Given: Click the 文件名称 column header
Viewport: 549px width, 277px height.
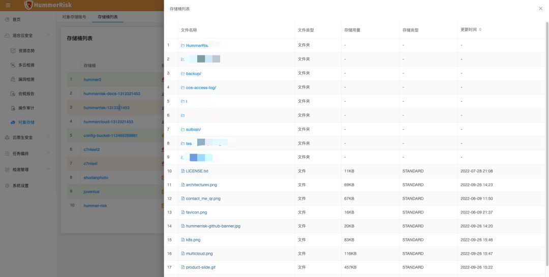Looking at the screenshot, I should point(189,30).
